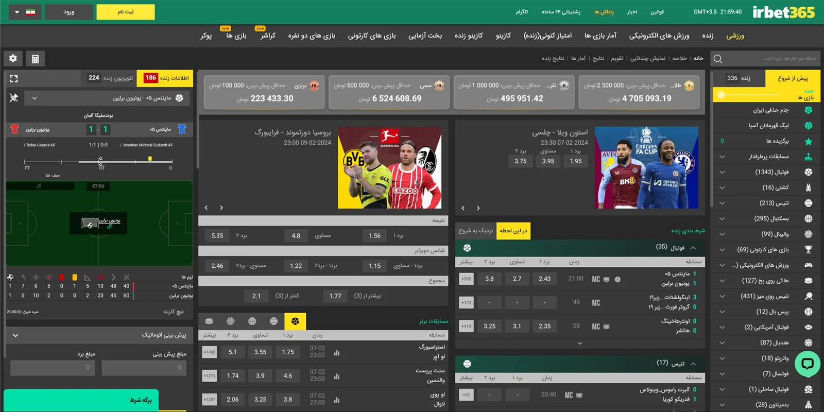Open the تلگرام link

(522, 12)
